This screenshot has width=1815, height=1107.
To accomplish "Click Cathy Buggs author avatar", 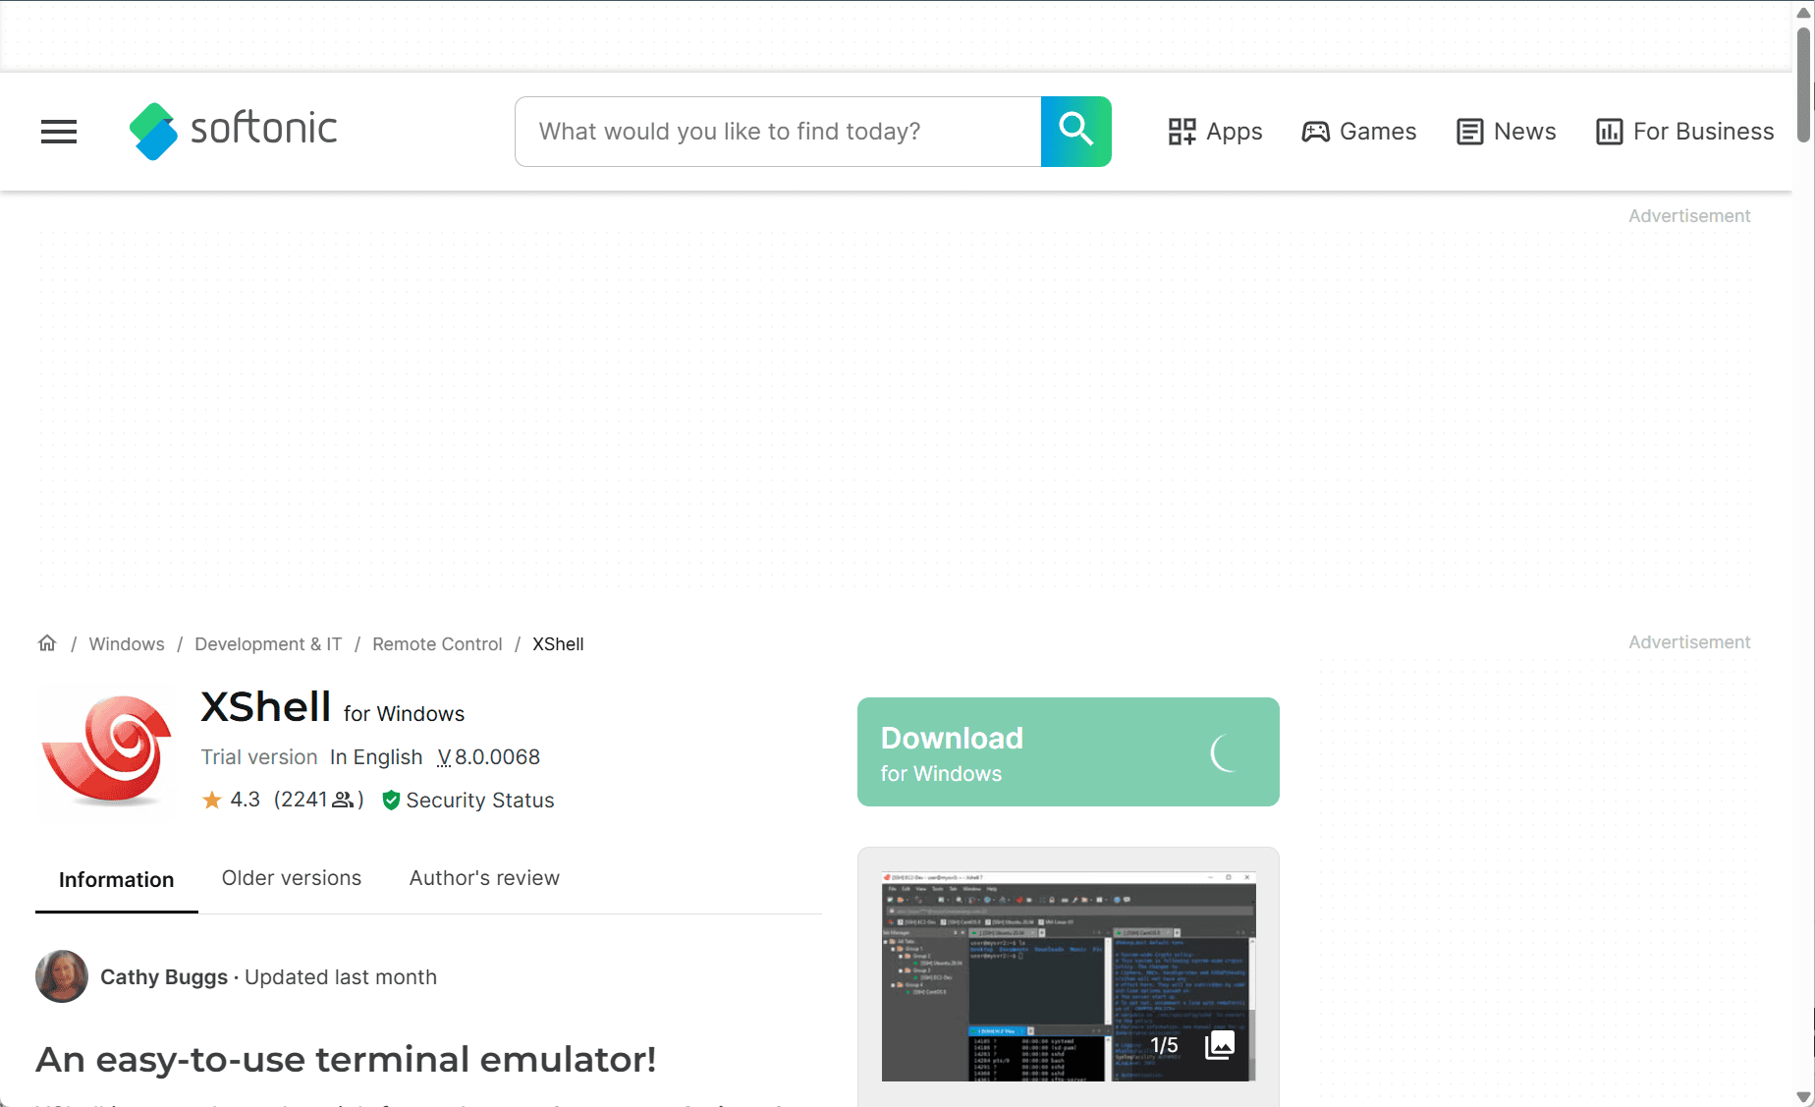I will click(62, 976).
